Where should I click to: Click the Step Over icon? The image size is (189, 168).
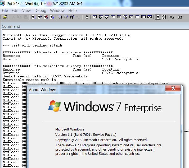(66, 17)
